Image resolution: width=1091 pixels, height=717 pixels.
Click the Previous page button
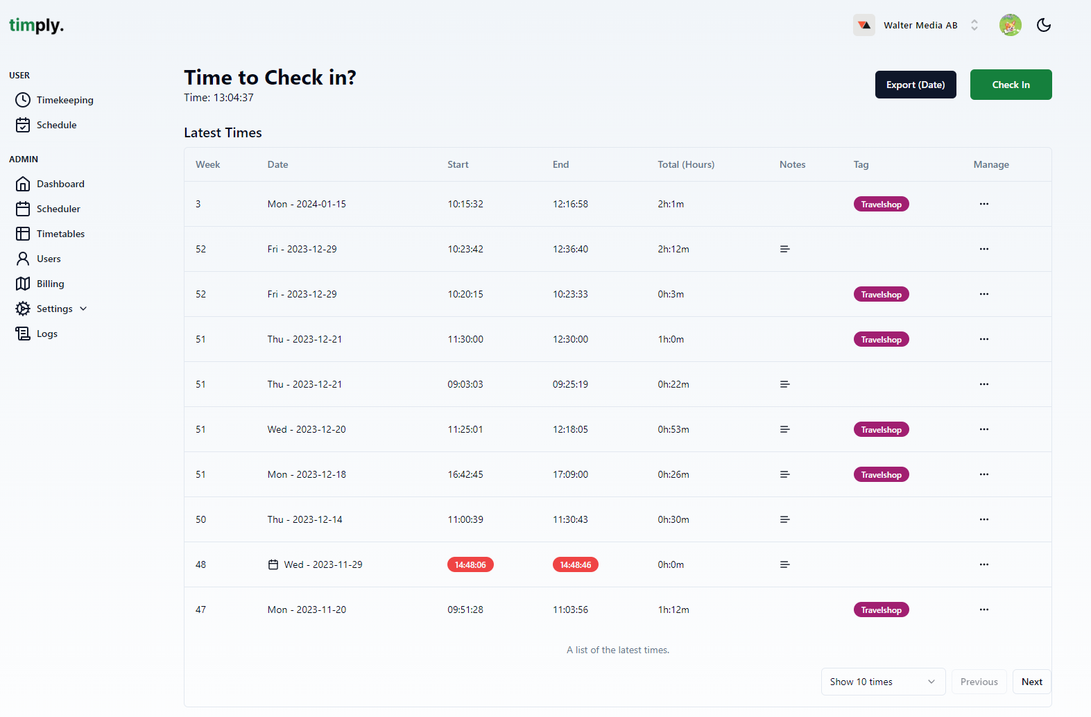(979, 682)
